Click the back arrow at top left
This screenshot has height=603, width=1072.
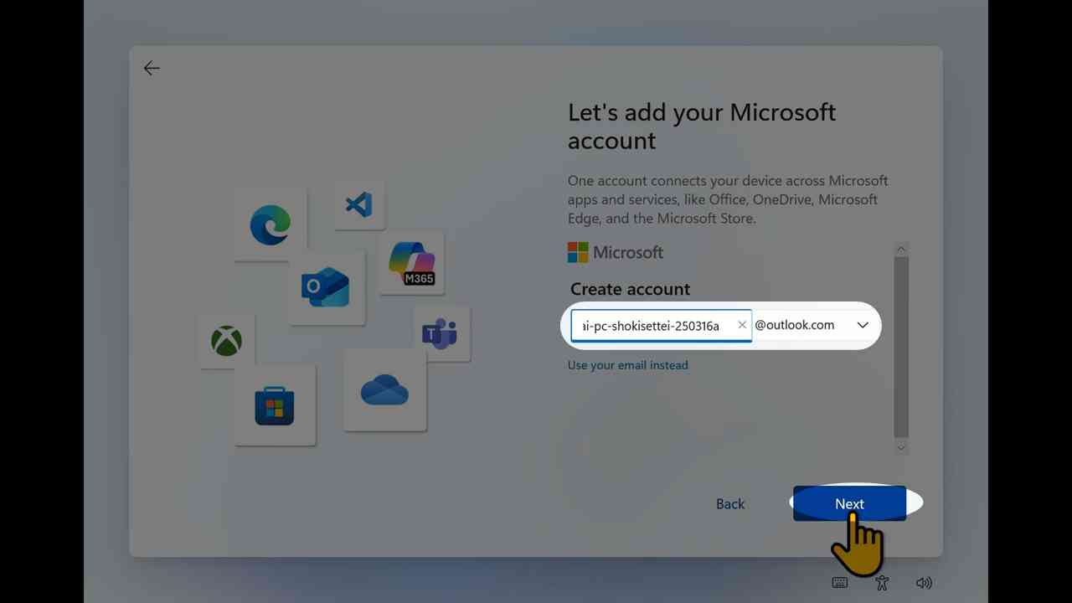152,69
